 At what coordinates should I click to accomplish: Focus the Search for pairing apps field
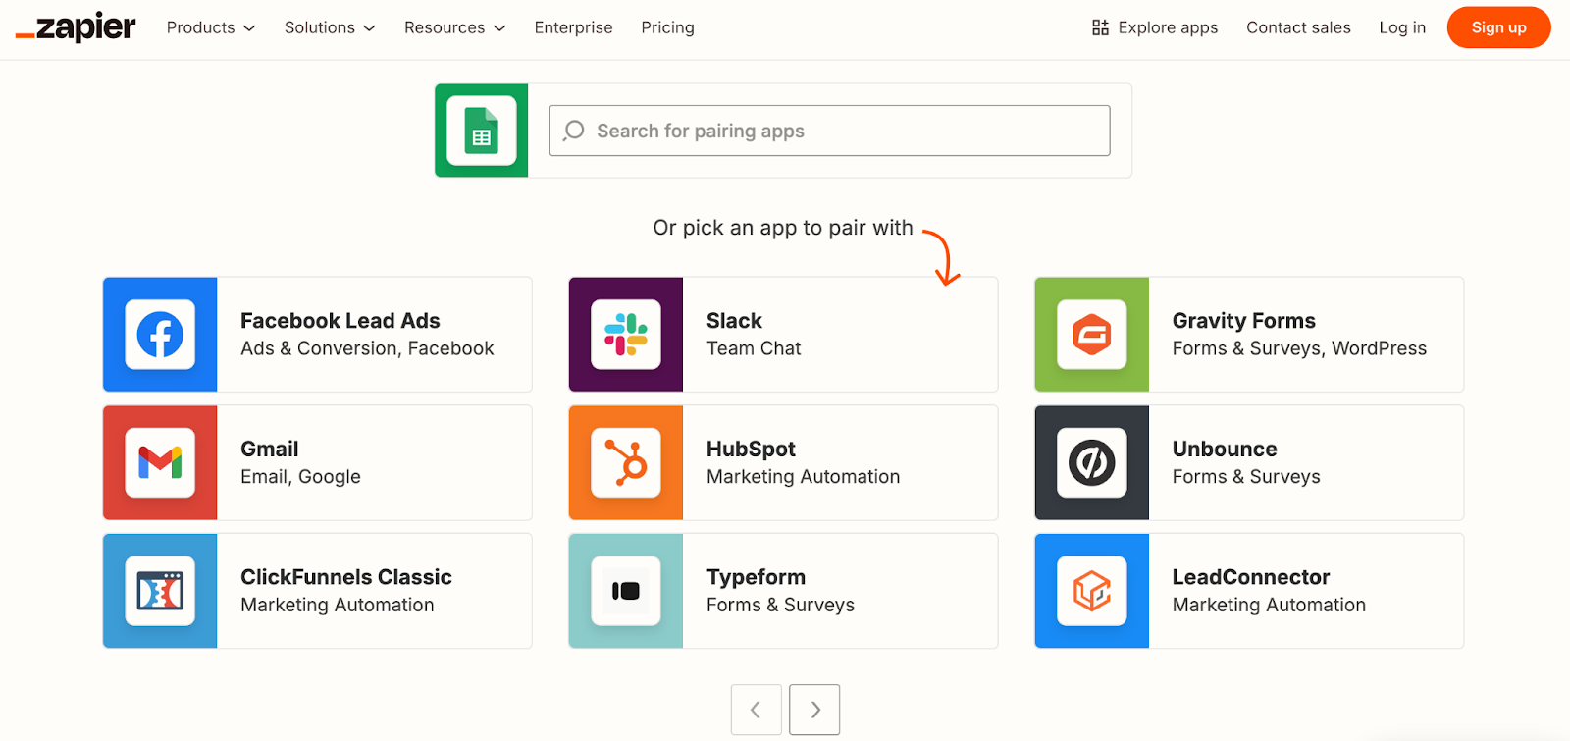829,131
